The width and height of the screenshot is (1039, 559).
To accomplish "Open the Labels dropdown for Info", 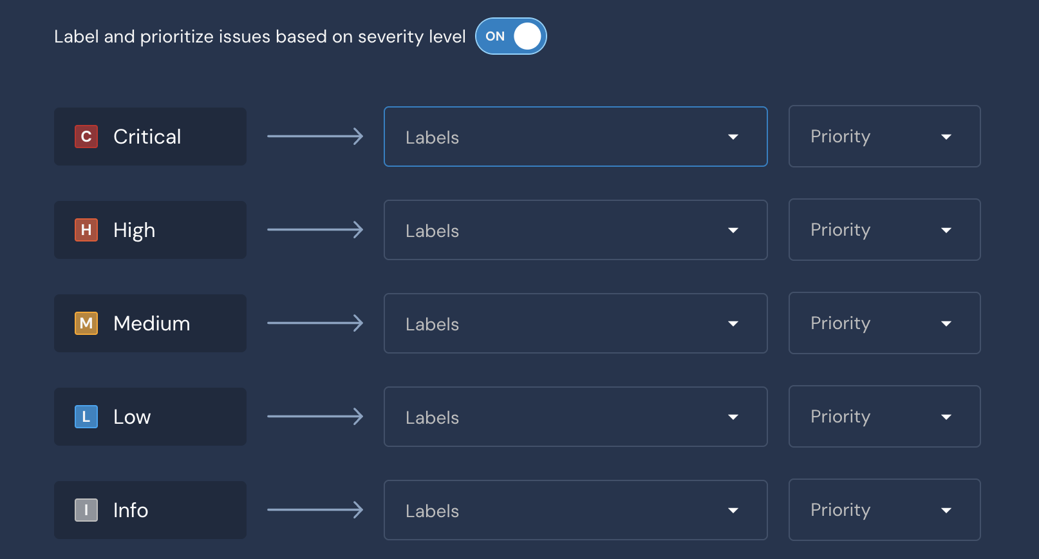I will [575, 510].
